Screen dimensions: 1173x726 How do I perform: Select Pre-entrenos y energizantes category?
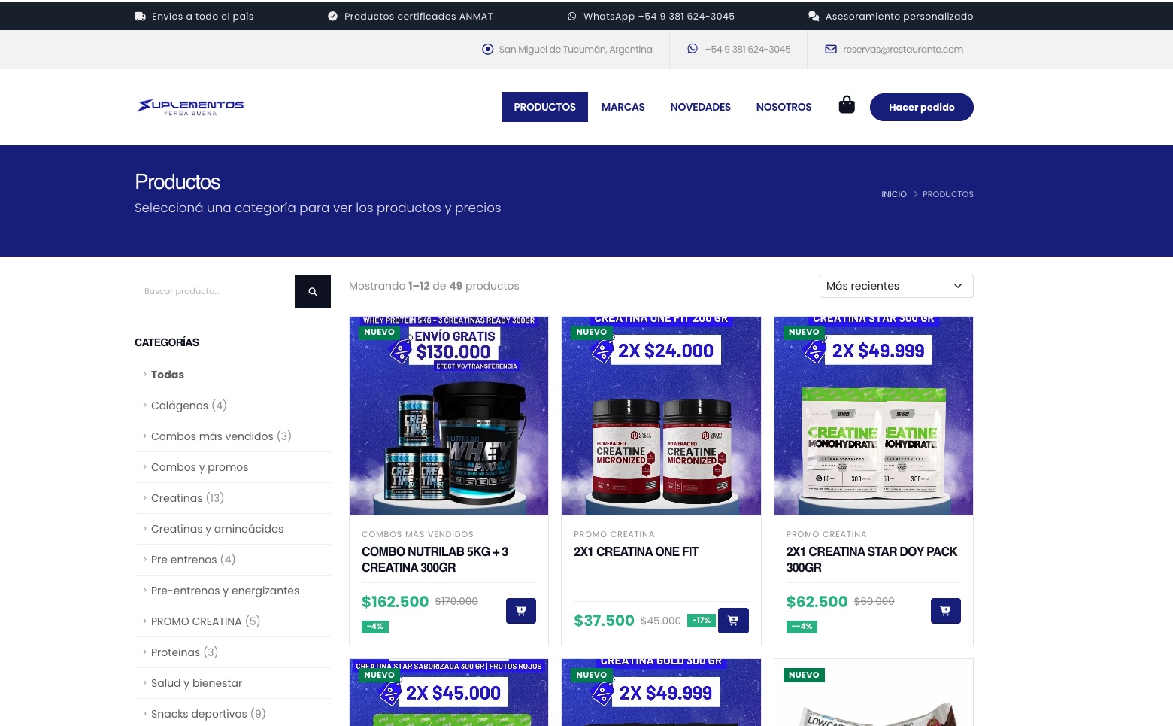226,591
